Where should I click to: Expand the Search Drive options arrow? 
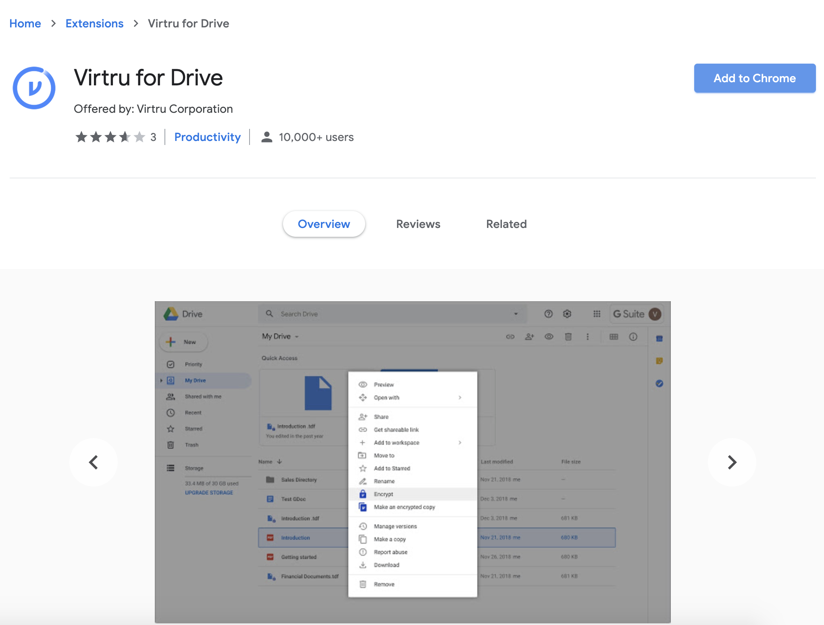point(516,314)
